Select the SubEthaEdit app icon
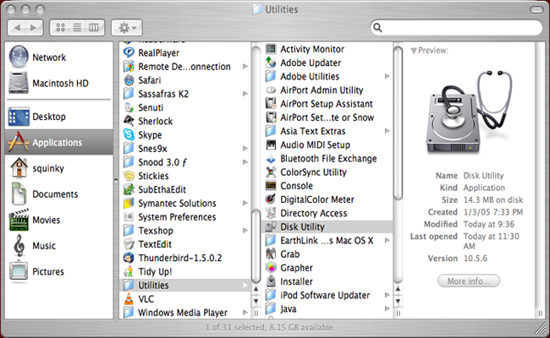The width and height of the screenshot is (550, 338). pyautogui.click(x=129, y=189)
